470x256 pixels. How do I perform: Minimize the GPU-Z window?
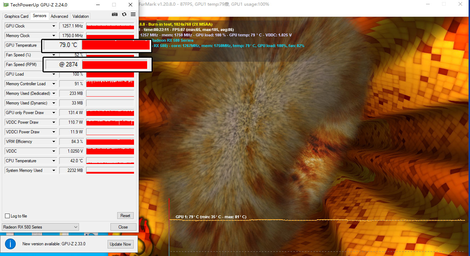[98, 5]
